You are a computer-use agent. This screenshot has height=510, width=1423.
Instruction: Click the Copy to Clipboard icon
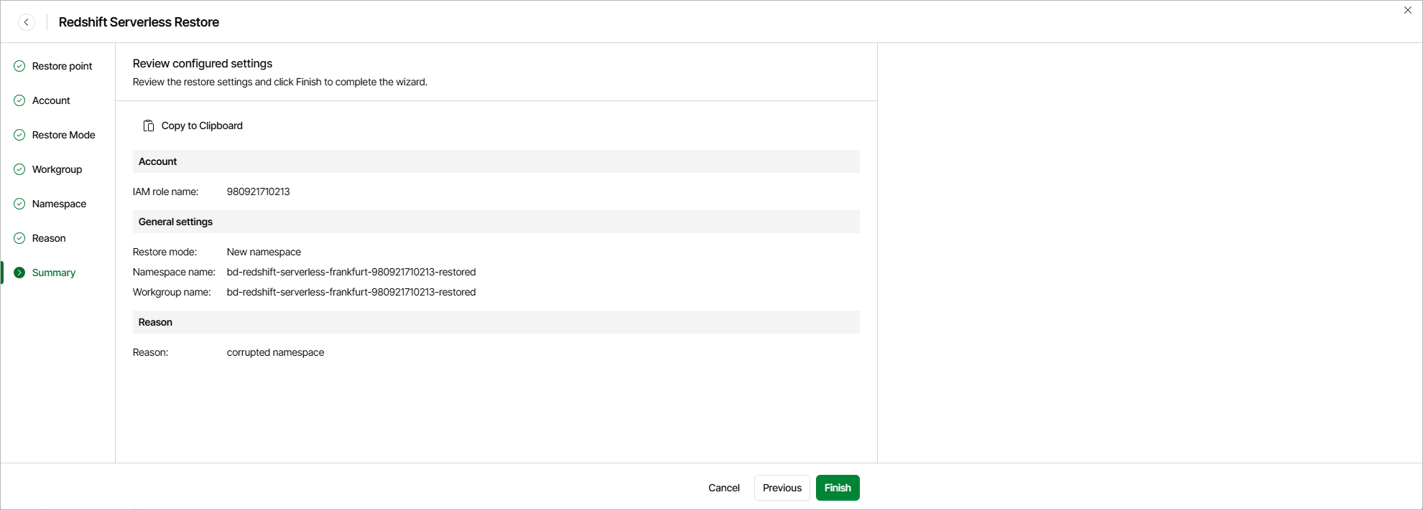pyautogui.click(x=149, y=126)
